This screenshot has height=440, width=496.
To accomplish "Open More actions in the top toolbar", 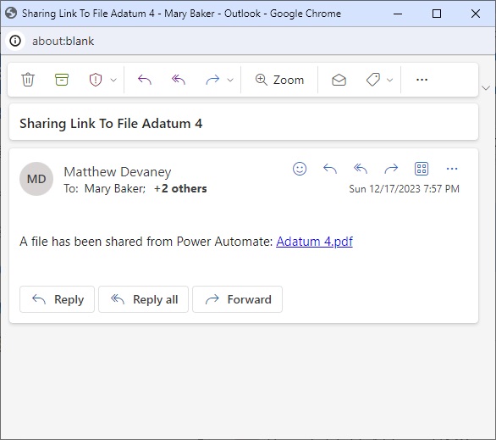I will click(x=422, y=80).
